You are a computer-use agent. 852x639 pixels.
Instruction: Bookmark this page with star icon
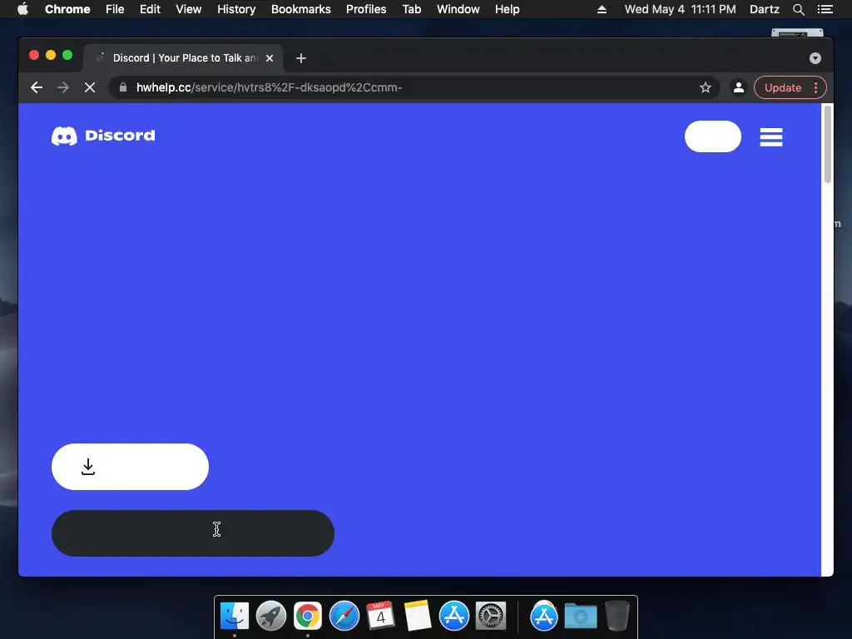(706, 87)
